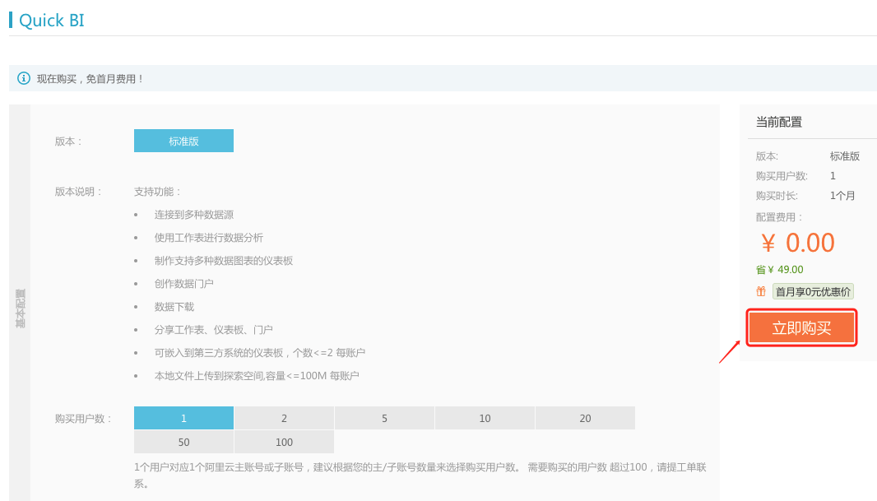877x501 pixels.
Task: Select the 标准版 version option
Action: (183, 141)
